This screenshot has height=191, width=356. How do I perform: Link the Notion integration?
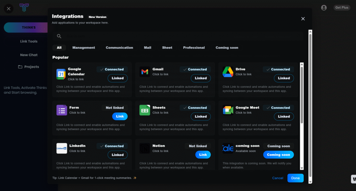203,155
